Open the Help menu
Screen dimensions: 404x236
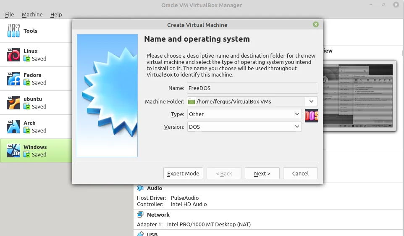(56, 14)
